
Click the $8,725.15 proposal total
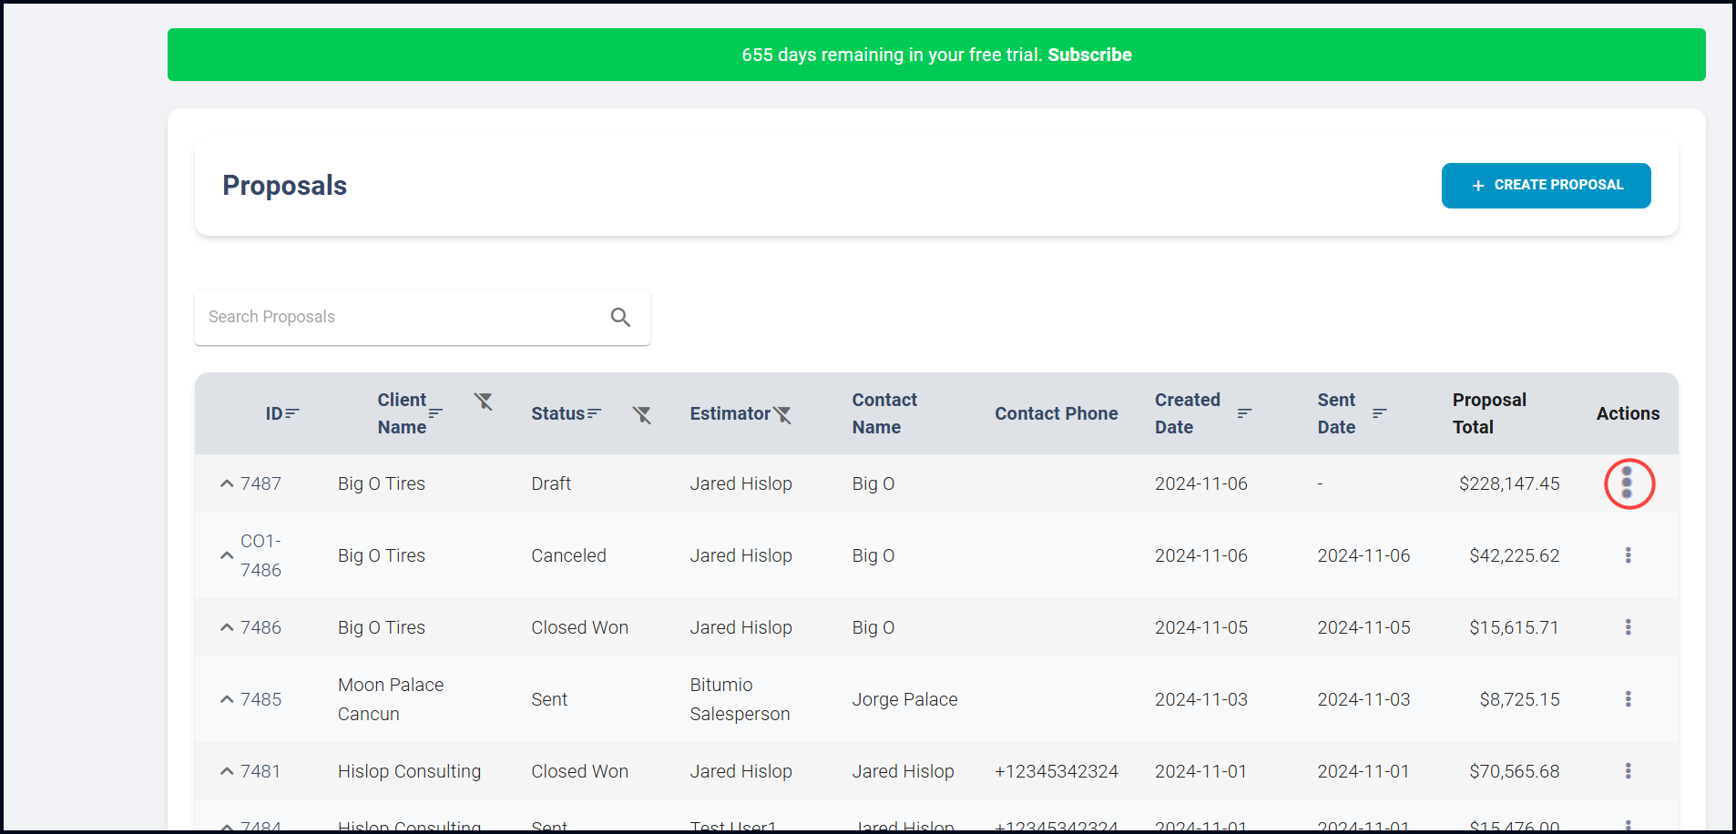coord(1519,699)
